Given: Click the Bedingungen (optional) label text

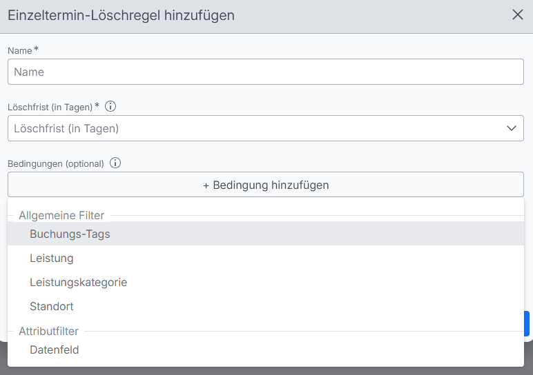Looking at the screenshot, I should pos(55,164).
